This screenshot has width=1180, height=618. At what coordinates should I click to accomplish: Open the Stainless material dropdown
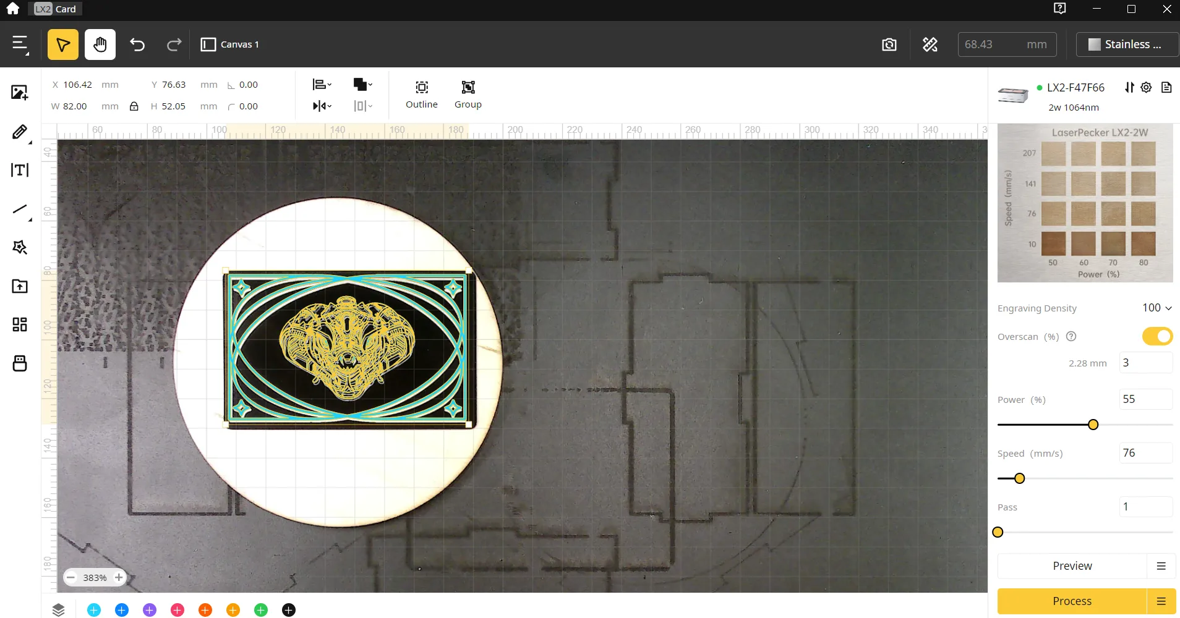click(x=1127, y=44)
